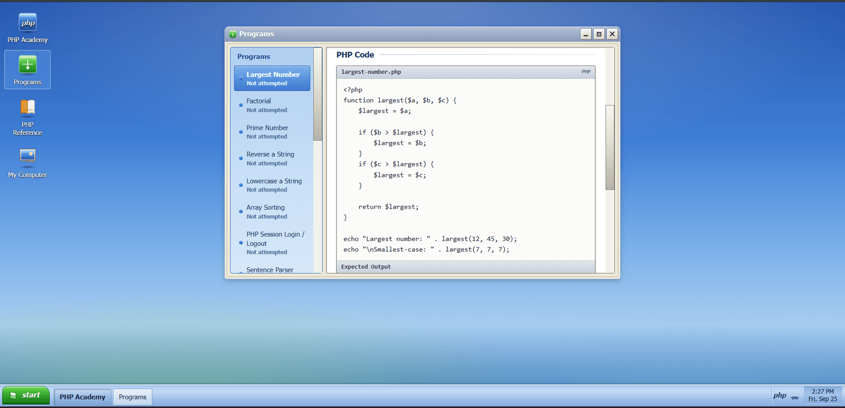Click the 'if ($b > $largest) {' line

click(x=396, y=132)
